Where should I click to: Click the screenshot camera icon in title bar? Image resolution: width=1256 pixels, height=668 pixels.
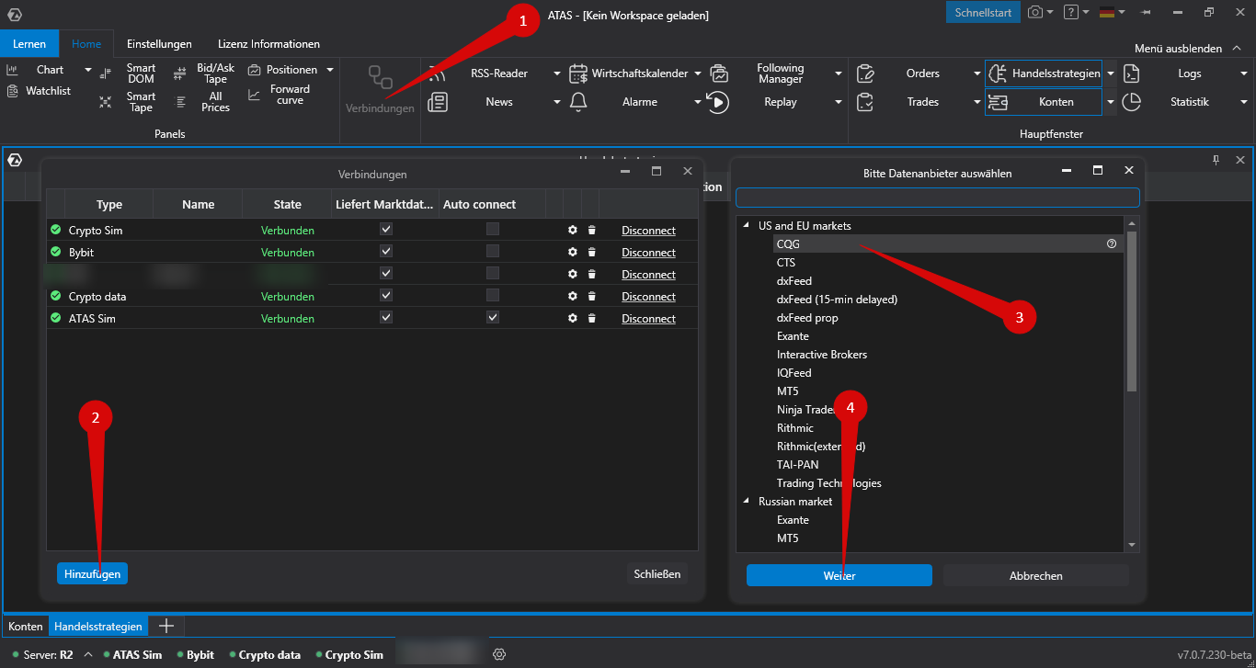[1036, 12]
